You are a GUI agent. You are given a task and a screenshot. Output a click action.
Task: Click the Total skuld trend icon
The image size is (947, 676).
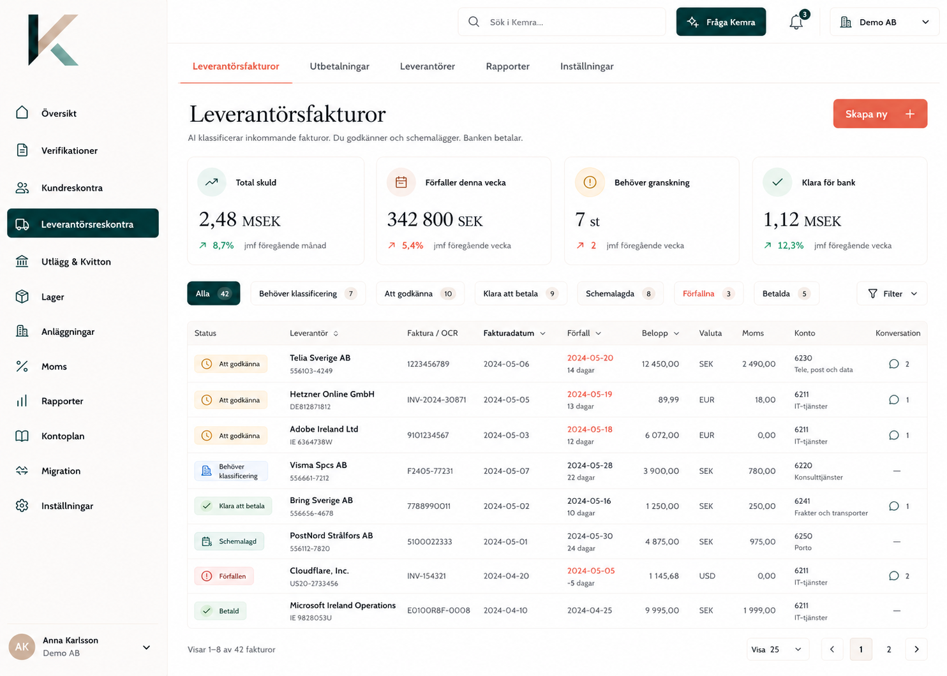(x=211, y=182)
